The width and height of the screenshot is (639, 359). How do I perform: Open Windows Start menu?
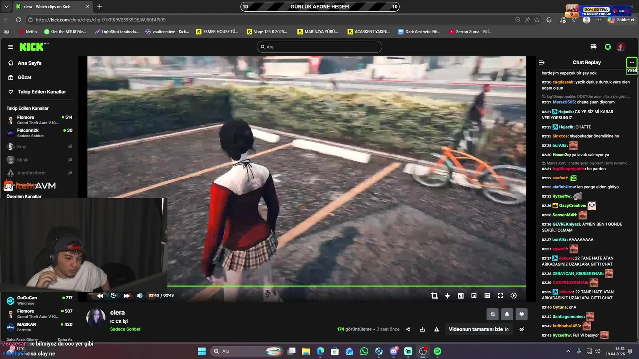click(x=202, y=351)
